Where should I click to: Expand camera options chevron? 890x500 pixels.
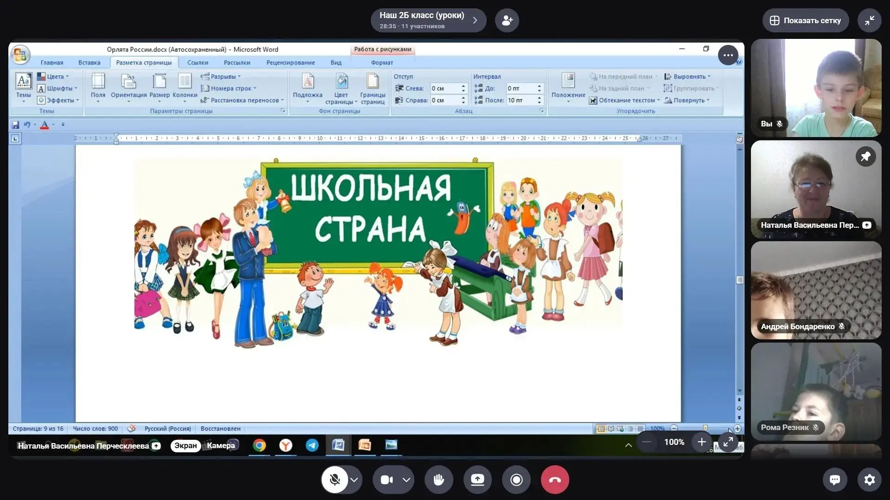407,480
